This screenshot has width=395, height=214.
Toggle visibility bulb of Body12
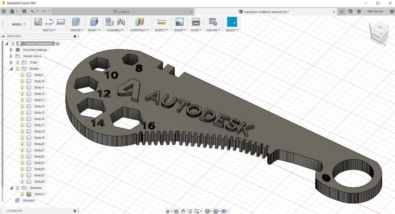point(22,94)
